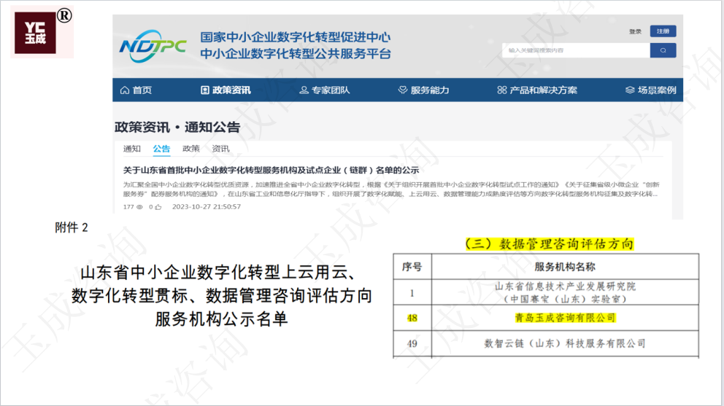Switch to the 政策 tab

coord(190,149)
